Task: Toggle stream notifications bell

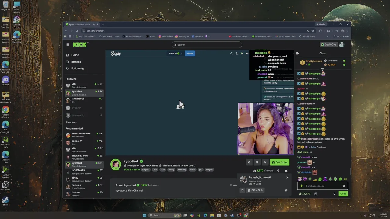Action: [249, 162]
